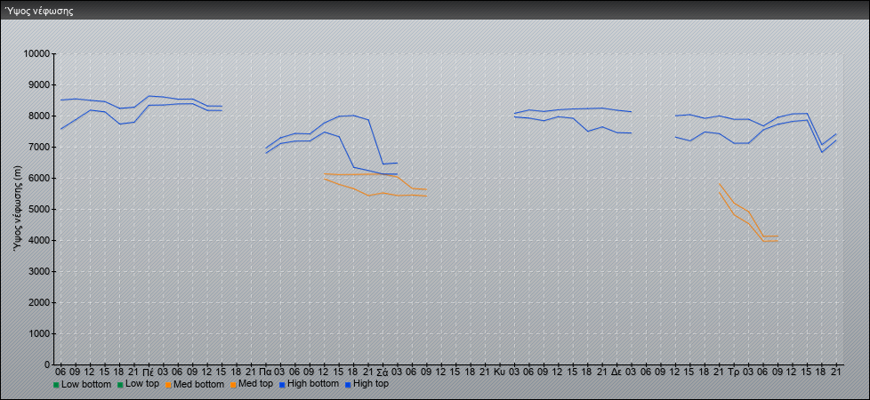This screenshot has height=400, width=870.
Task: Select the 'Κυ' day label on the x-axis
Action: point(499,372)
